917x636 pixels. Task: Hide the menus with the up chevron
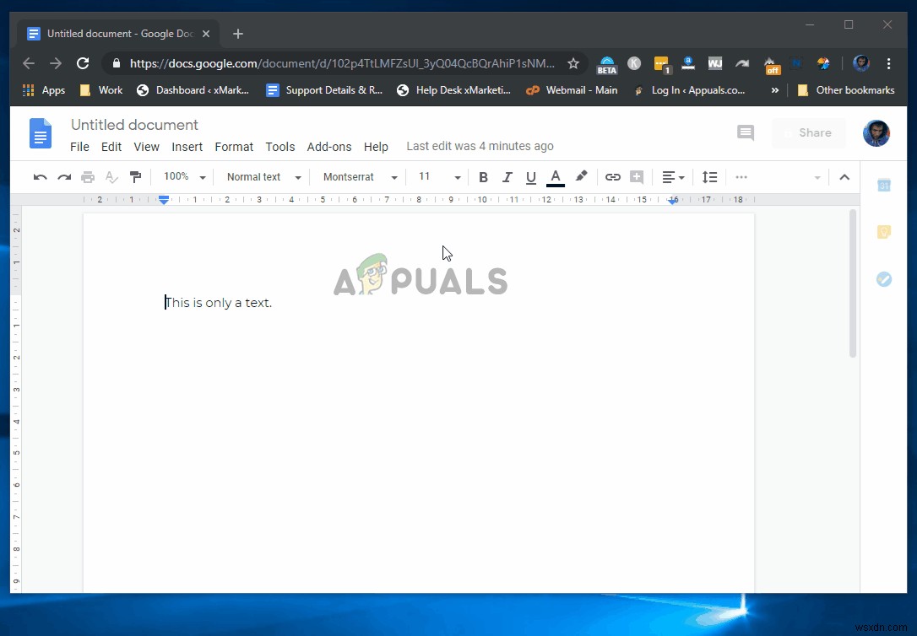click(x=844, y=177)
